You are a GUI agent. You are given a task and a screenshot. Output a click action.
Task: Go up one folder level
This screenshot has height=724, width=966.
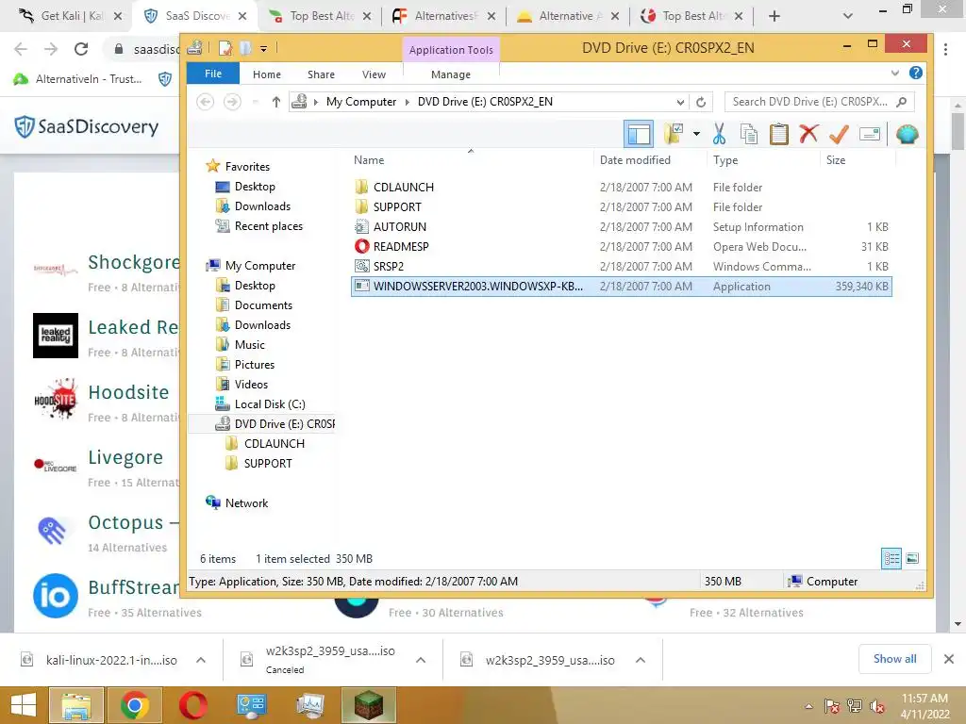point(276,102)
